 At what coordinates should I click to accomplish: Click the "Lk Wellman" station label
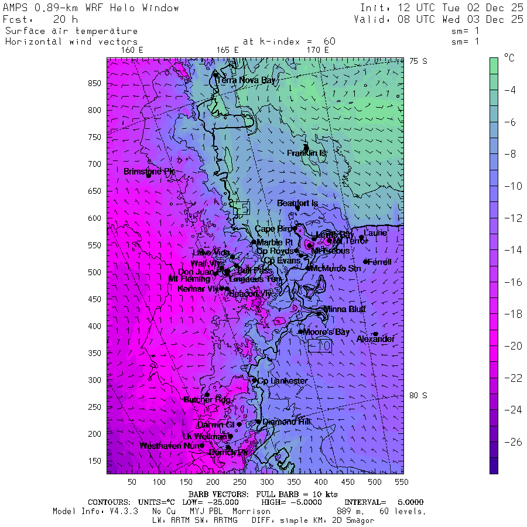coord(205,437)
